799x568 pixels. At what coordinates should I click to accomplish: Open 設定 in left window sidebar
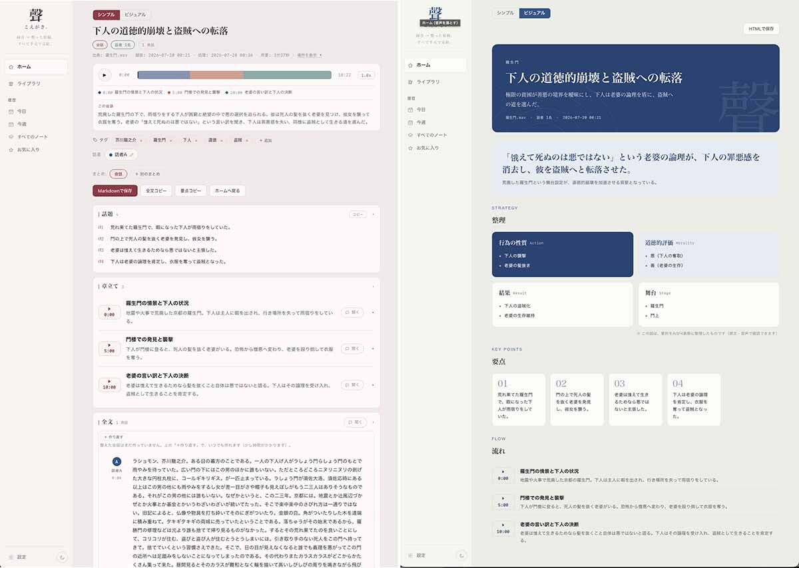coord(18,557)
